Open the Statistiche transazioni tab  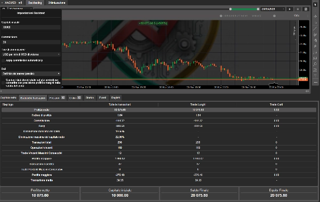click(33, 98)
